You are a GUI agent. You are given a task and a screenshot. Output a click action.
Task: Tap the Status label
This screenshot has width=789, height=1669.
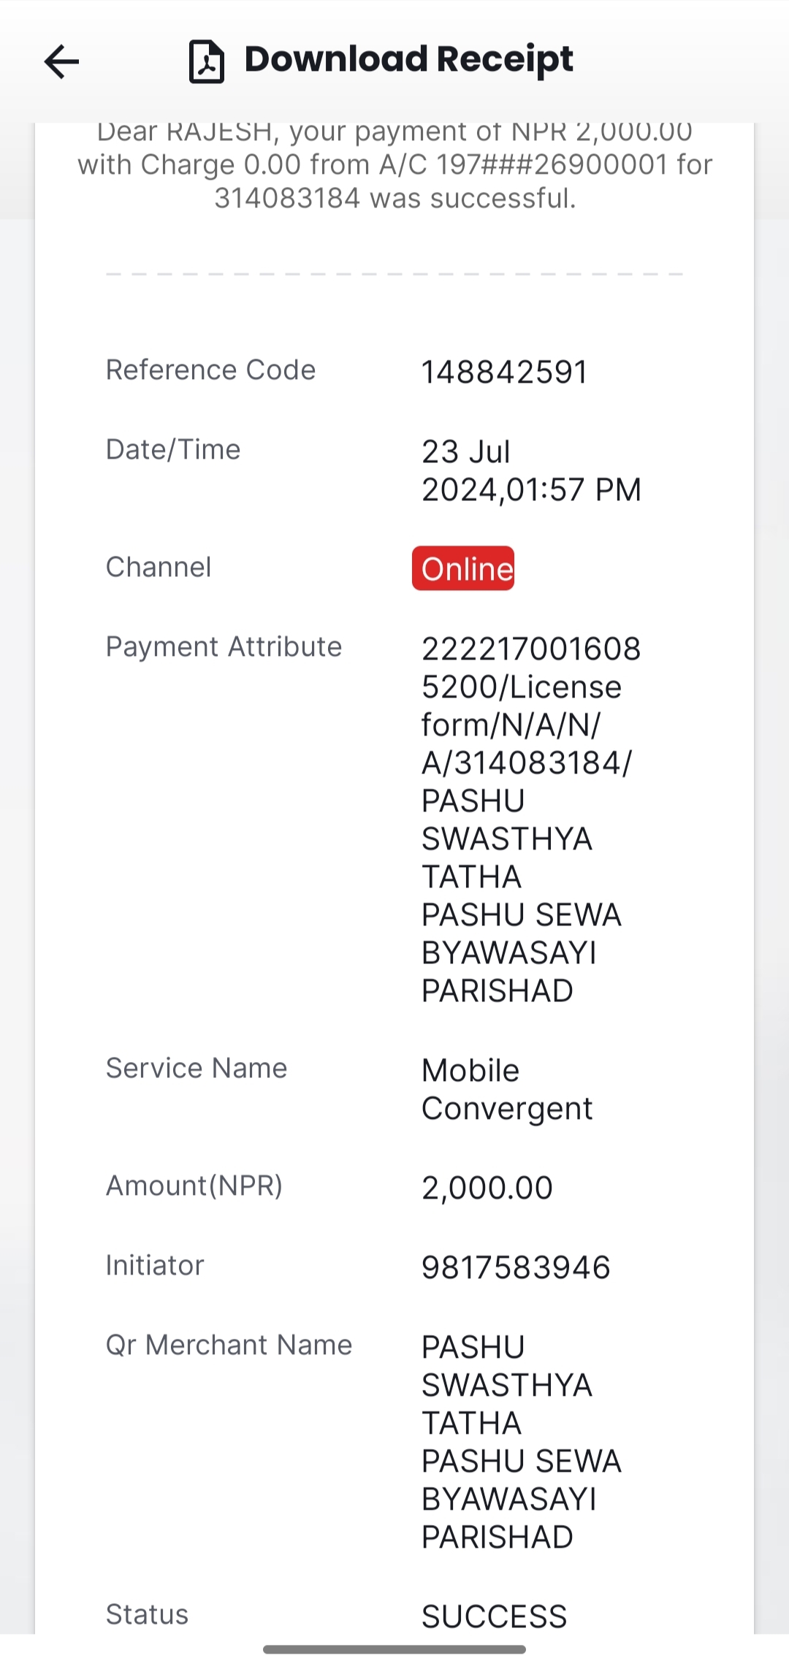click(x=147, y=1614)
